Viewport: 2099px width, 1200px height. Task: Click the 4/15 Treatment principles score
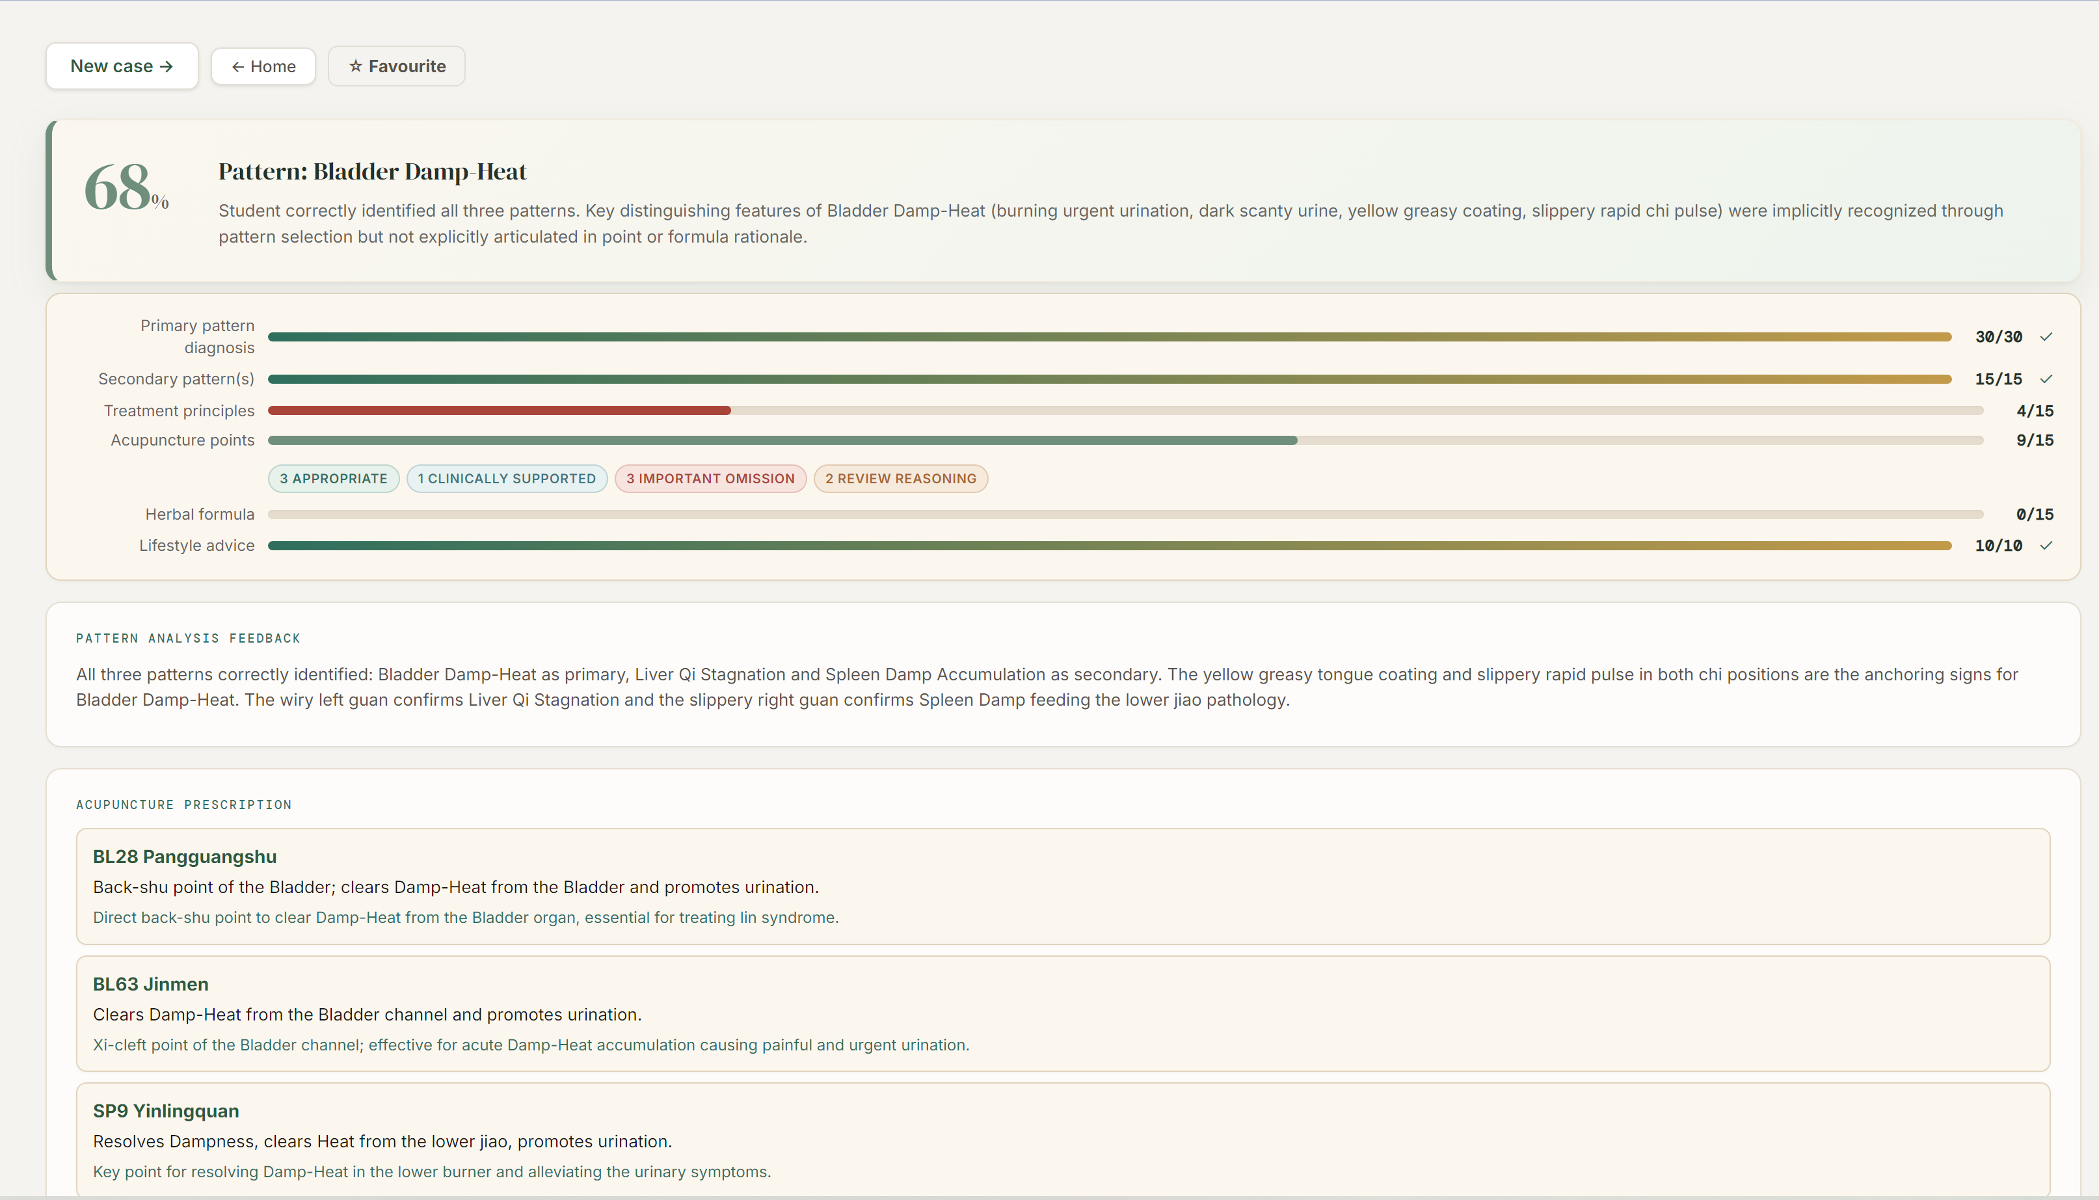click(2034, 410)
